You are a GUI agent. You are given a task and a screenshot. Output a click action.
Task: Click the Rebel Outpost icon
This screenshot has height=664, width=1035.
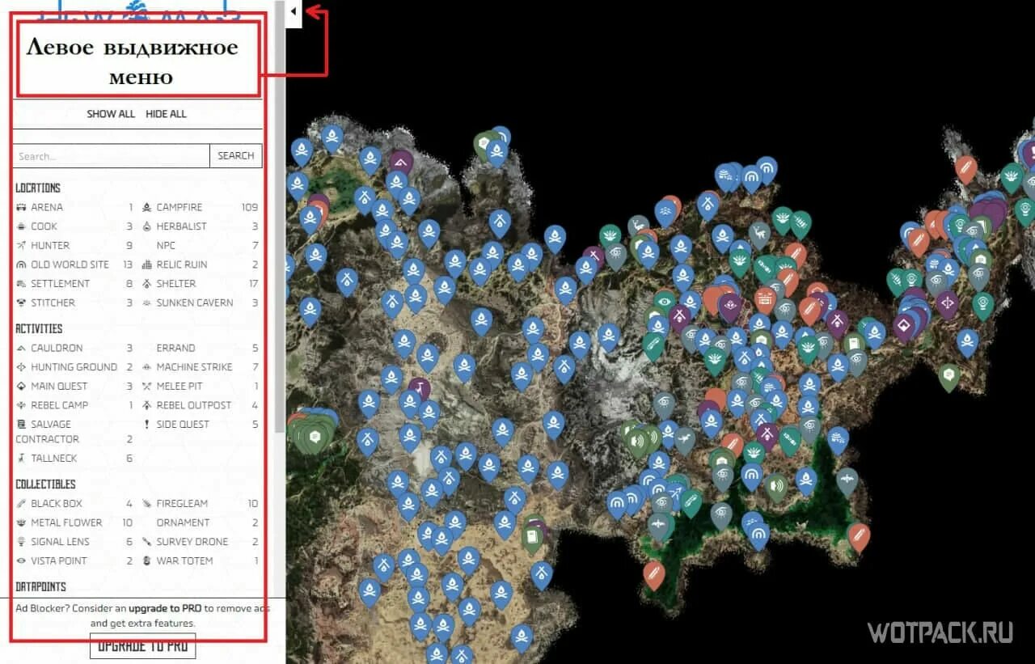pyautogui.click(x=147, y=405)
